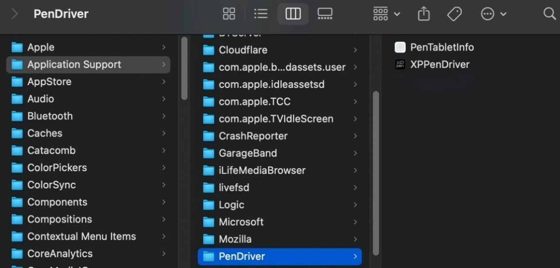The height and width of the screenshot is (268, 560).
Task: Click the Edit Tags icon
Action: click(454, 14)
